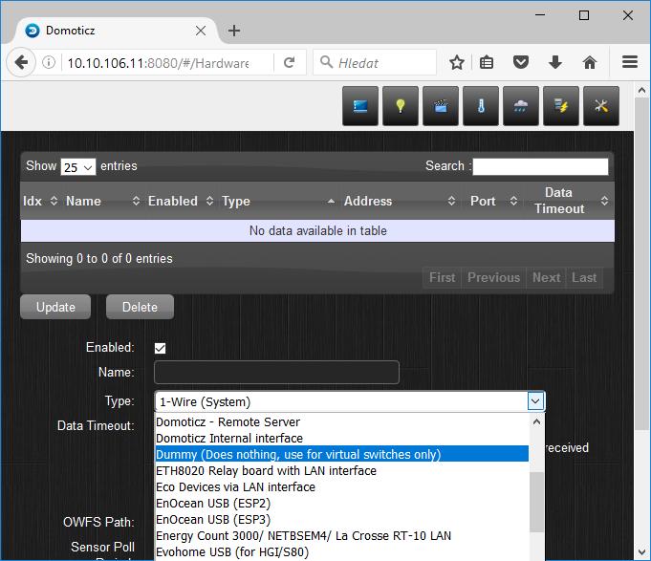This screenshot has height=561, width=651.
Task: Select Evohome USB (for HGI/S80) option
Action: [341, 551]
